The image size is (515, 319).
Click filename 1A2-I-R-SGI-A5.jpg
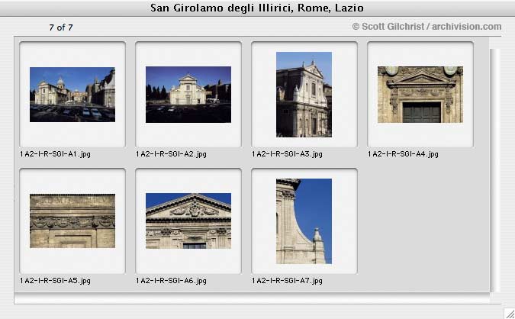[x=55, y=281]
